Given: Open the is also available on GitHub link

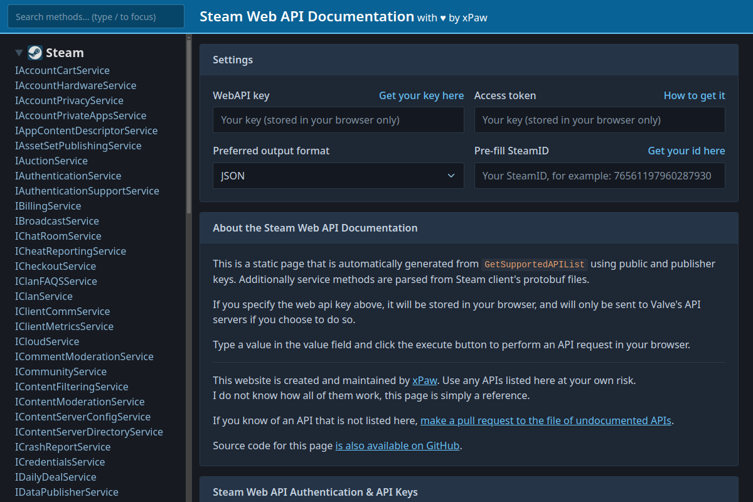Looking at the screenshot, I should coord(398,446).
